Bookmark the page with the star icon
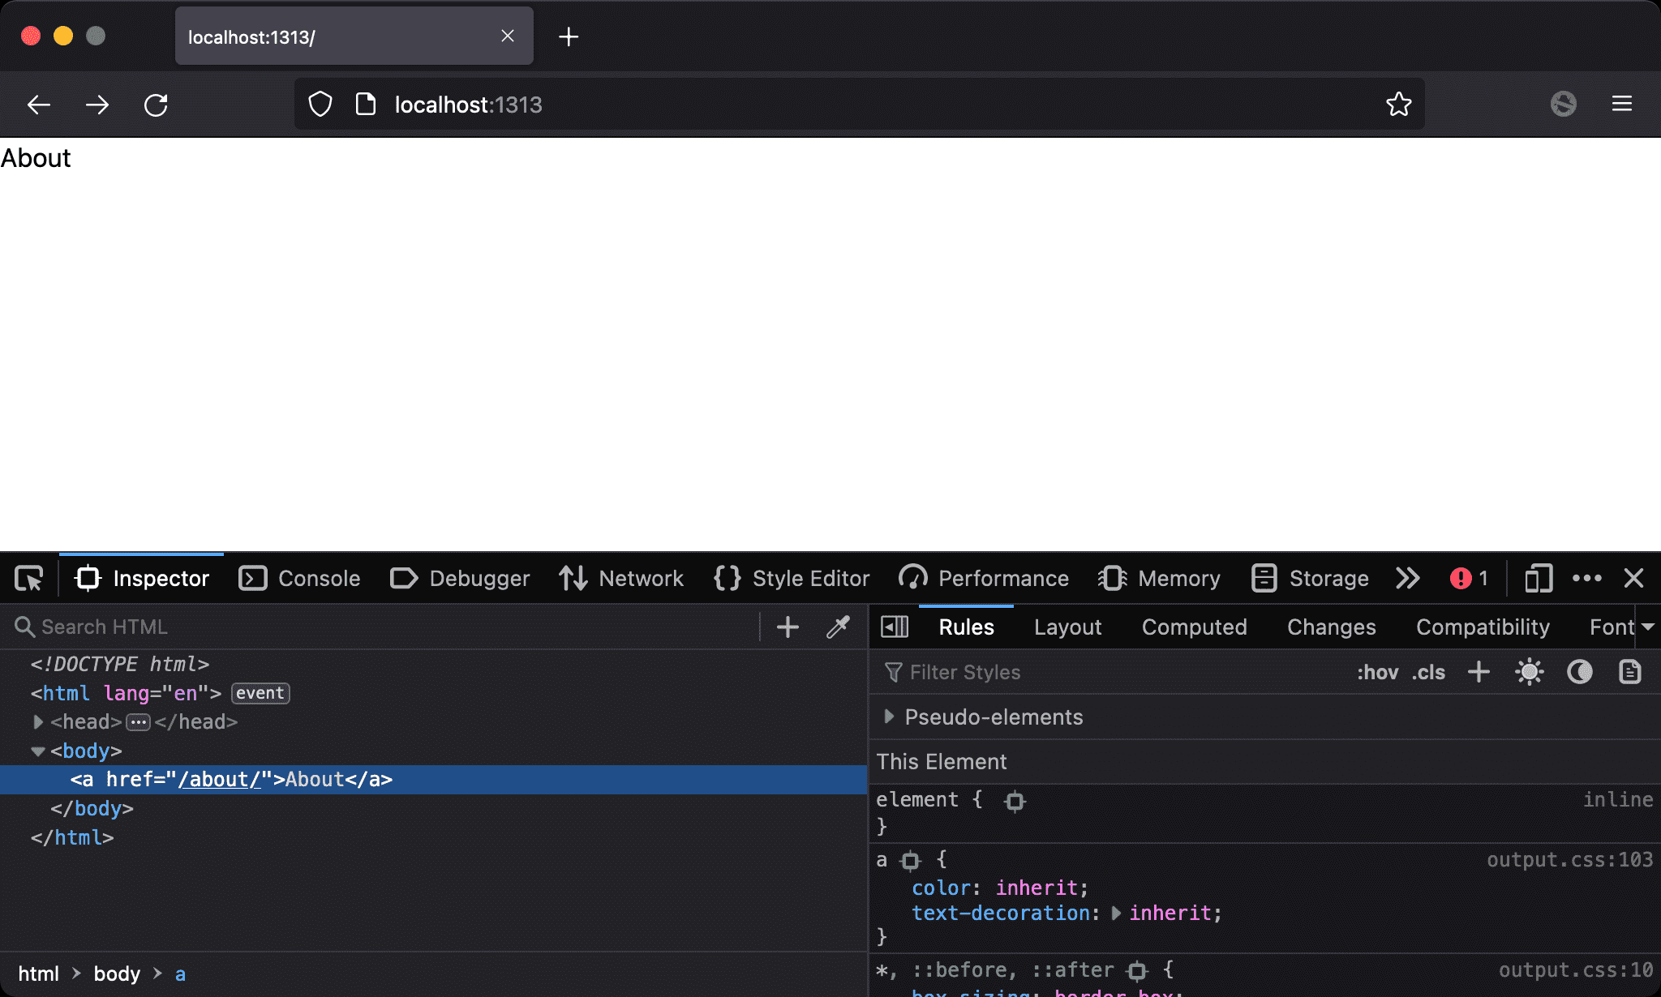1661x997 pixels. (x=1398, y=105)
